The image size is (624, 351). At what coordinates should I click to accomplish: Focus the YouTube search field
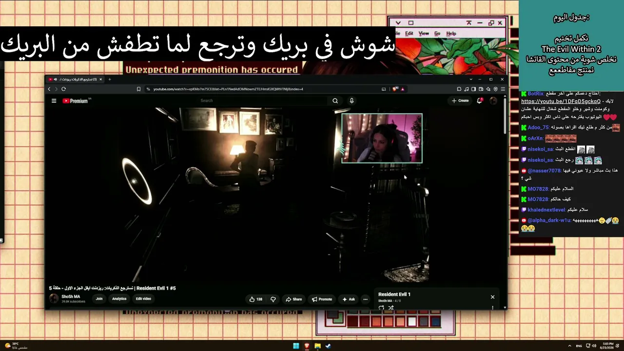263,101
